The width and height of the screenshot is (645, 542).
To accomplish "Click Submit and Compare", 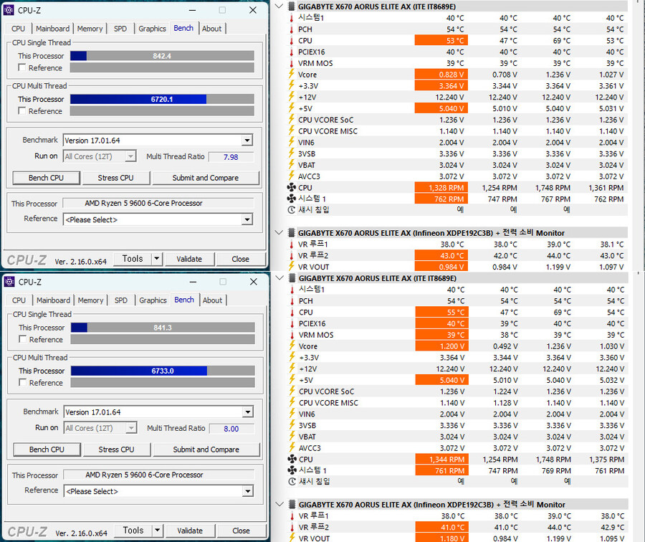I will pyautogui.click(x=206, y=178).
